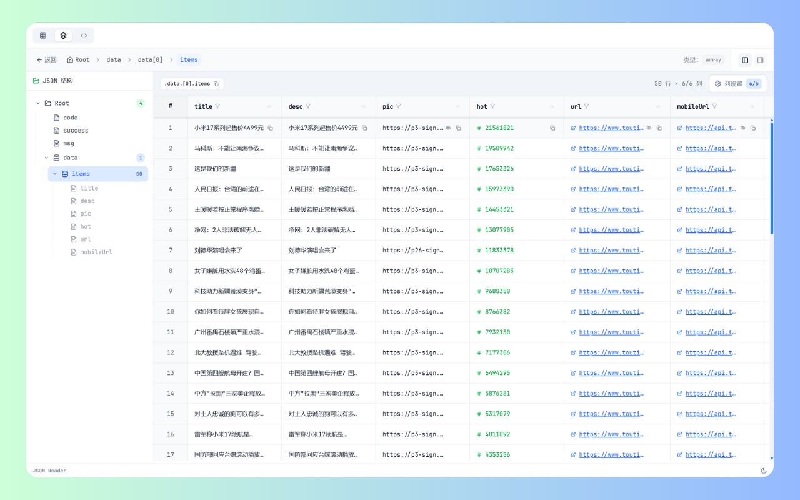Go to data breadcrumb segment
Viewport: 800px width, 500px height.
[x=114, y=60]
